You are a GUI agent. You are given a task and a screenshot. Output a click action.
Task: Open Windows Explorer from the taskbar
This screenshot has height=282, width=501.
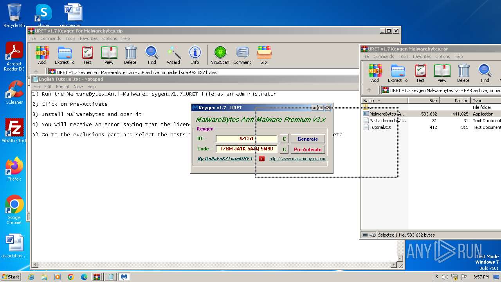(44, 277)
